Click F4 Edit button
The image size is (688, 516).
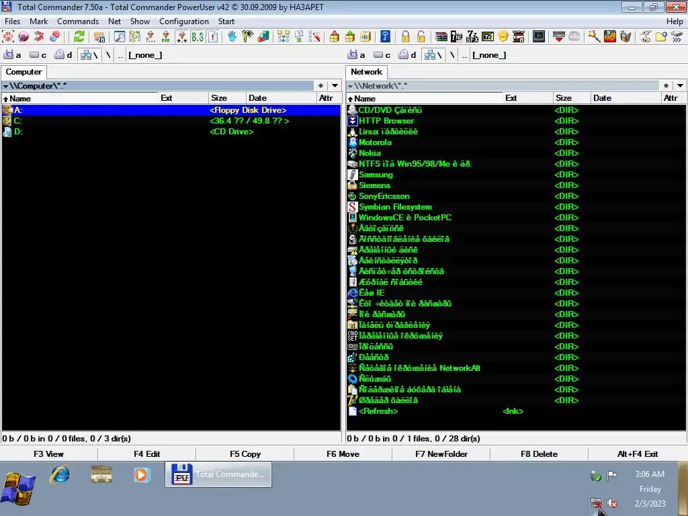pyautogui.click(x=146, y=454)
